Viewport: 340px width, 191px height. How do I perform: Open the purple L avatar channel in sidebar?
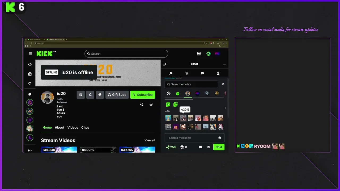pos(30,137)
